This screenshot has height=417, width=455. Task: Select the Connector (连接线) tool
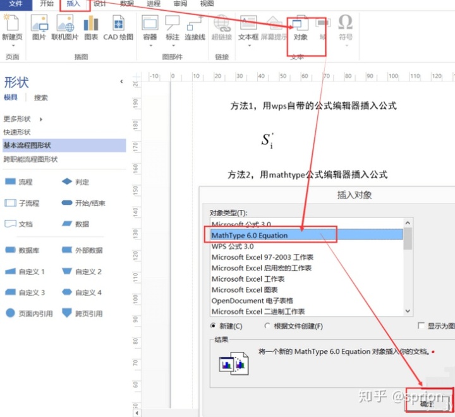[195, 23]
